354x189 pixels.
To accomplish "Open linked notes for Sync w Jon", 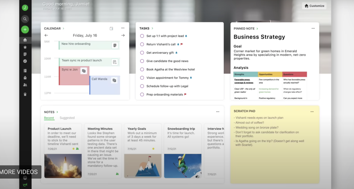I will 84,71.
